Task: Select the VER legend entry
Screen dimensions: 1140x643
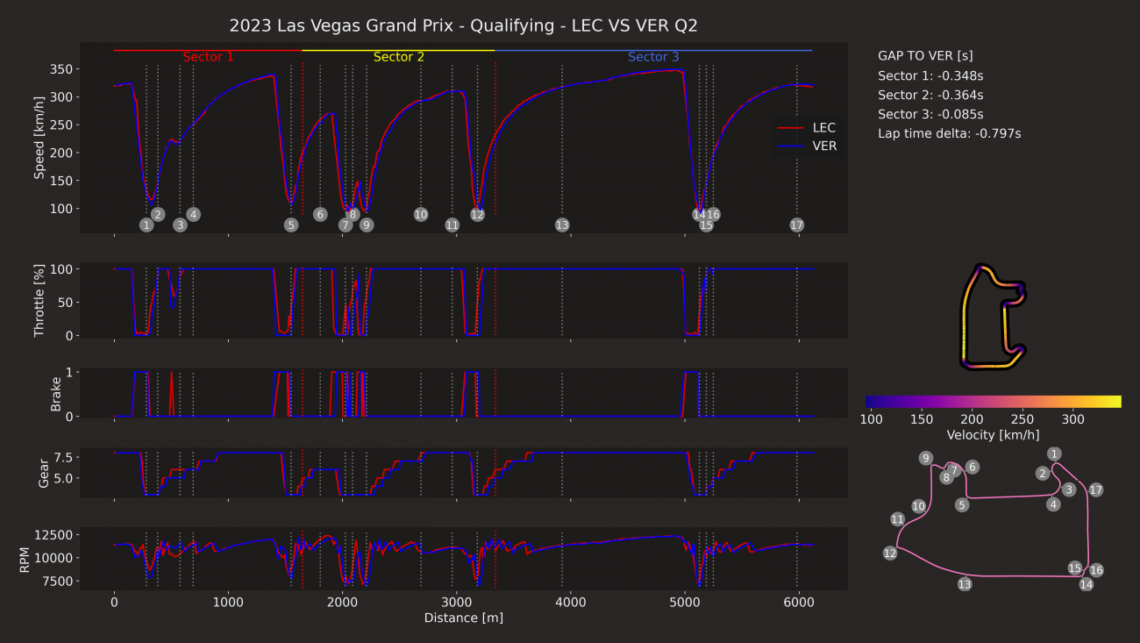Action: [807, 146]
